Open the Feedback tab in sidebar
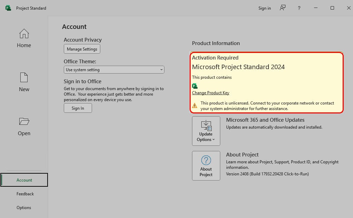Image resolution: width=353 pixels, height=218 pixels. [x=25, y=194]
